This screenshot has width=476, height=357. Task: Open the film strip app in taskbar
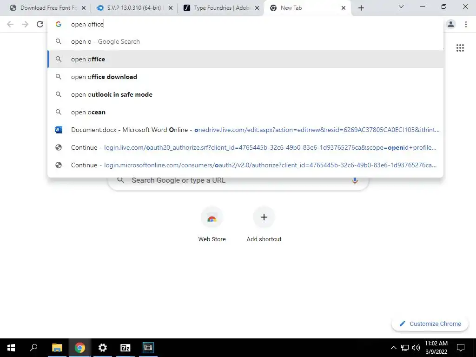[x=148, y=348]
